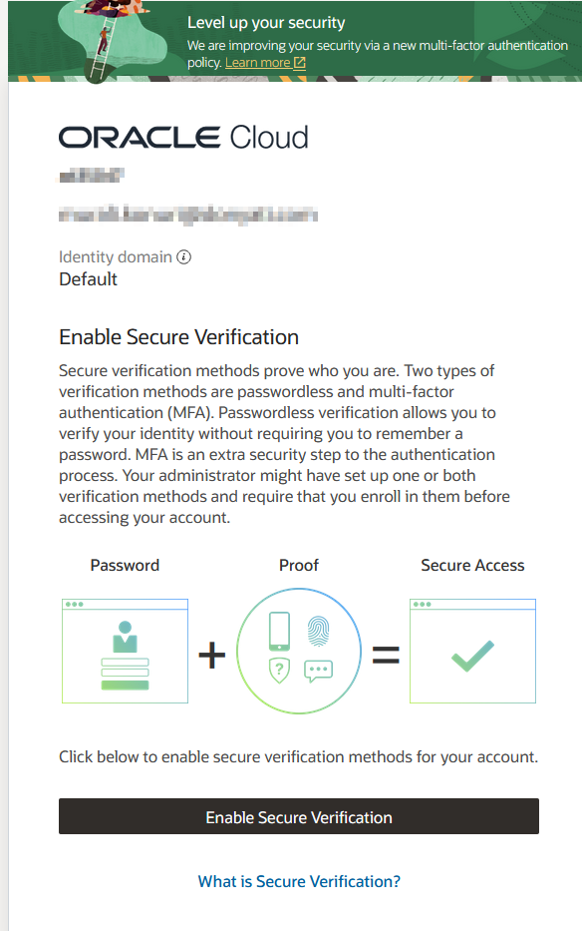Click the Default identity domain text
The width and height of the screenshot is (582, 931).
(86, 279)
